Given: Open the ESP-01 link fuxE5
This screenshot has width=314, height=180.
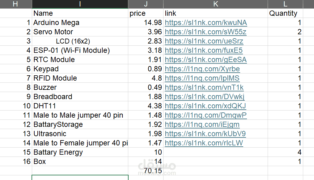Looking at the screenshot, I should (204, 50).
